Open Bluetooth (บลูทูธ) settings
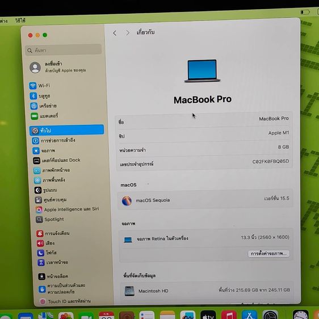The width and height of the screenshot is (319, 319). (40, 96)
